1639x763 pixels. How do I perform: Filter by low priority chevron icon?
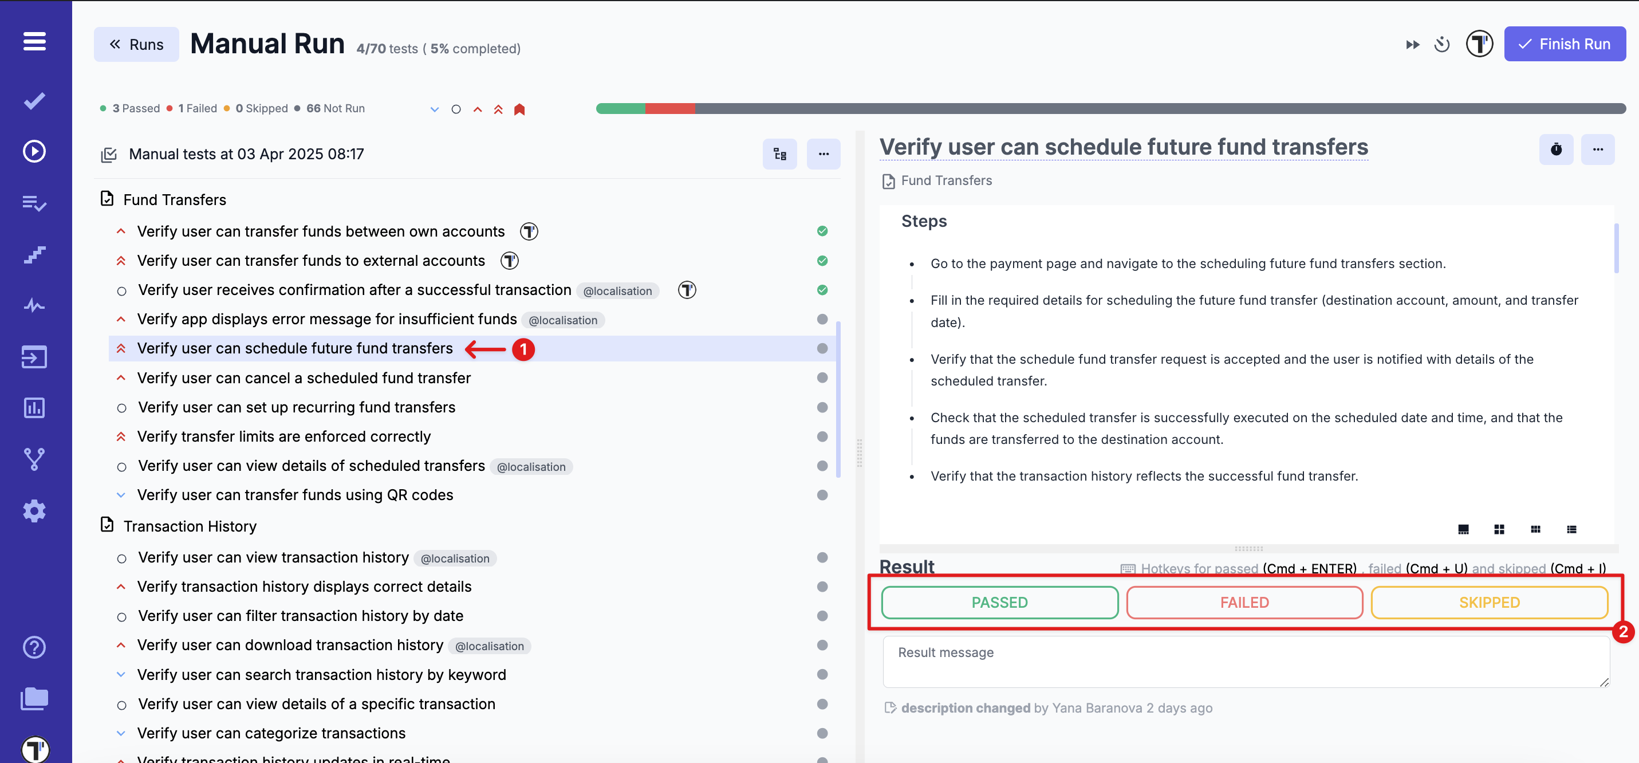(x=435, y=109)
